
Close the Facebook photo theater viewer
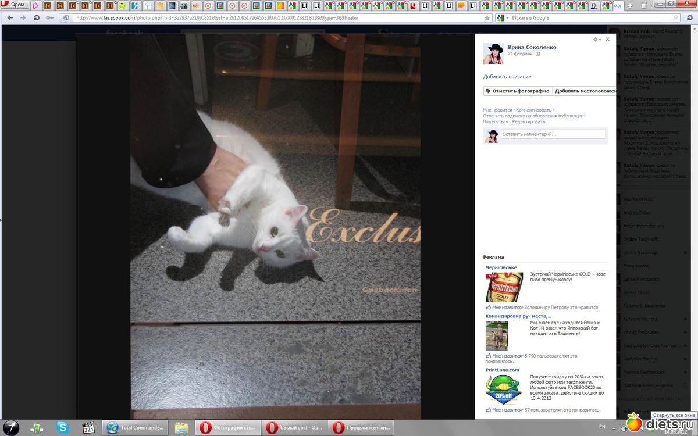[607, 40]
